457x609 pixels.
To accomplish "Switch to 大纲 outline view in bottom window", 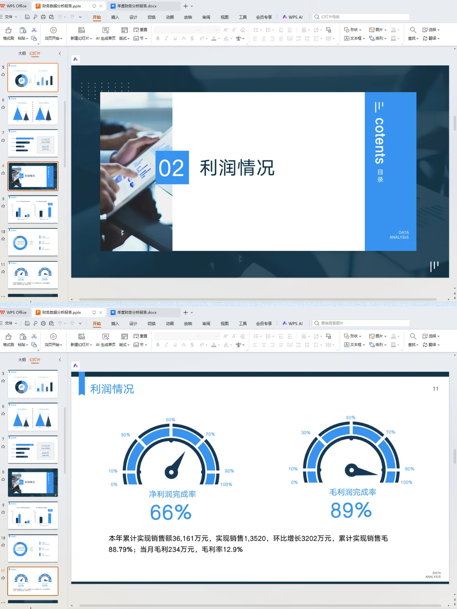I will (x=22, y=359).
